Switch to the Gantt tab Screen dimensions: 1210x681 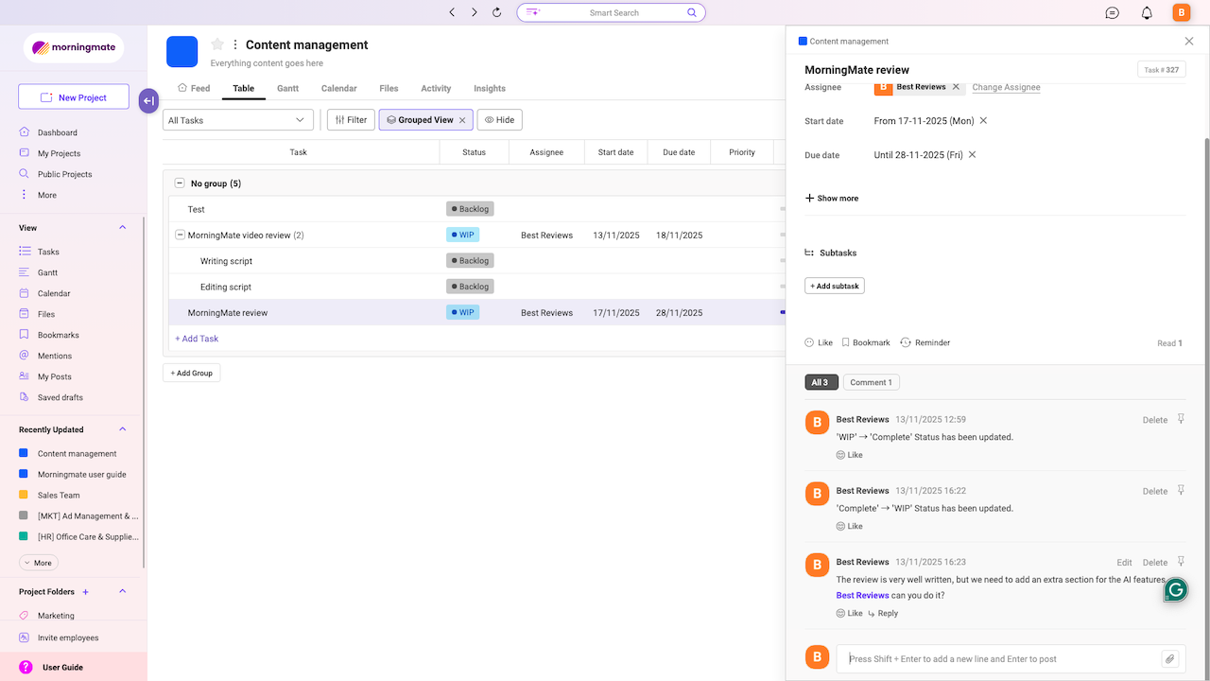(287, 88)
